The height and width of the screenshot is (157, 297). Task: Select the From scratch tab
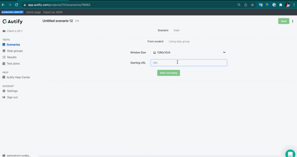coord(155,41)
